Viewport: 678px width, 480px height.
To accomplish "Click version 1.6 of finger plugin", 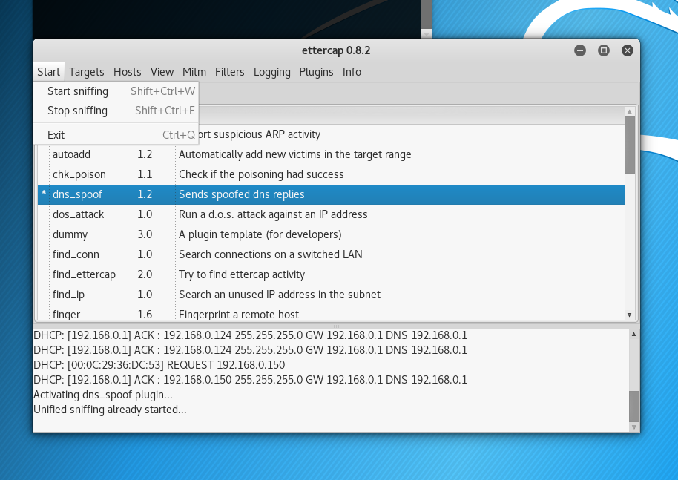I will coord(145,315).
